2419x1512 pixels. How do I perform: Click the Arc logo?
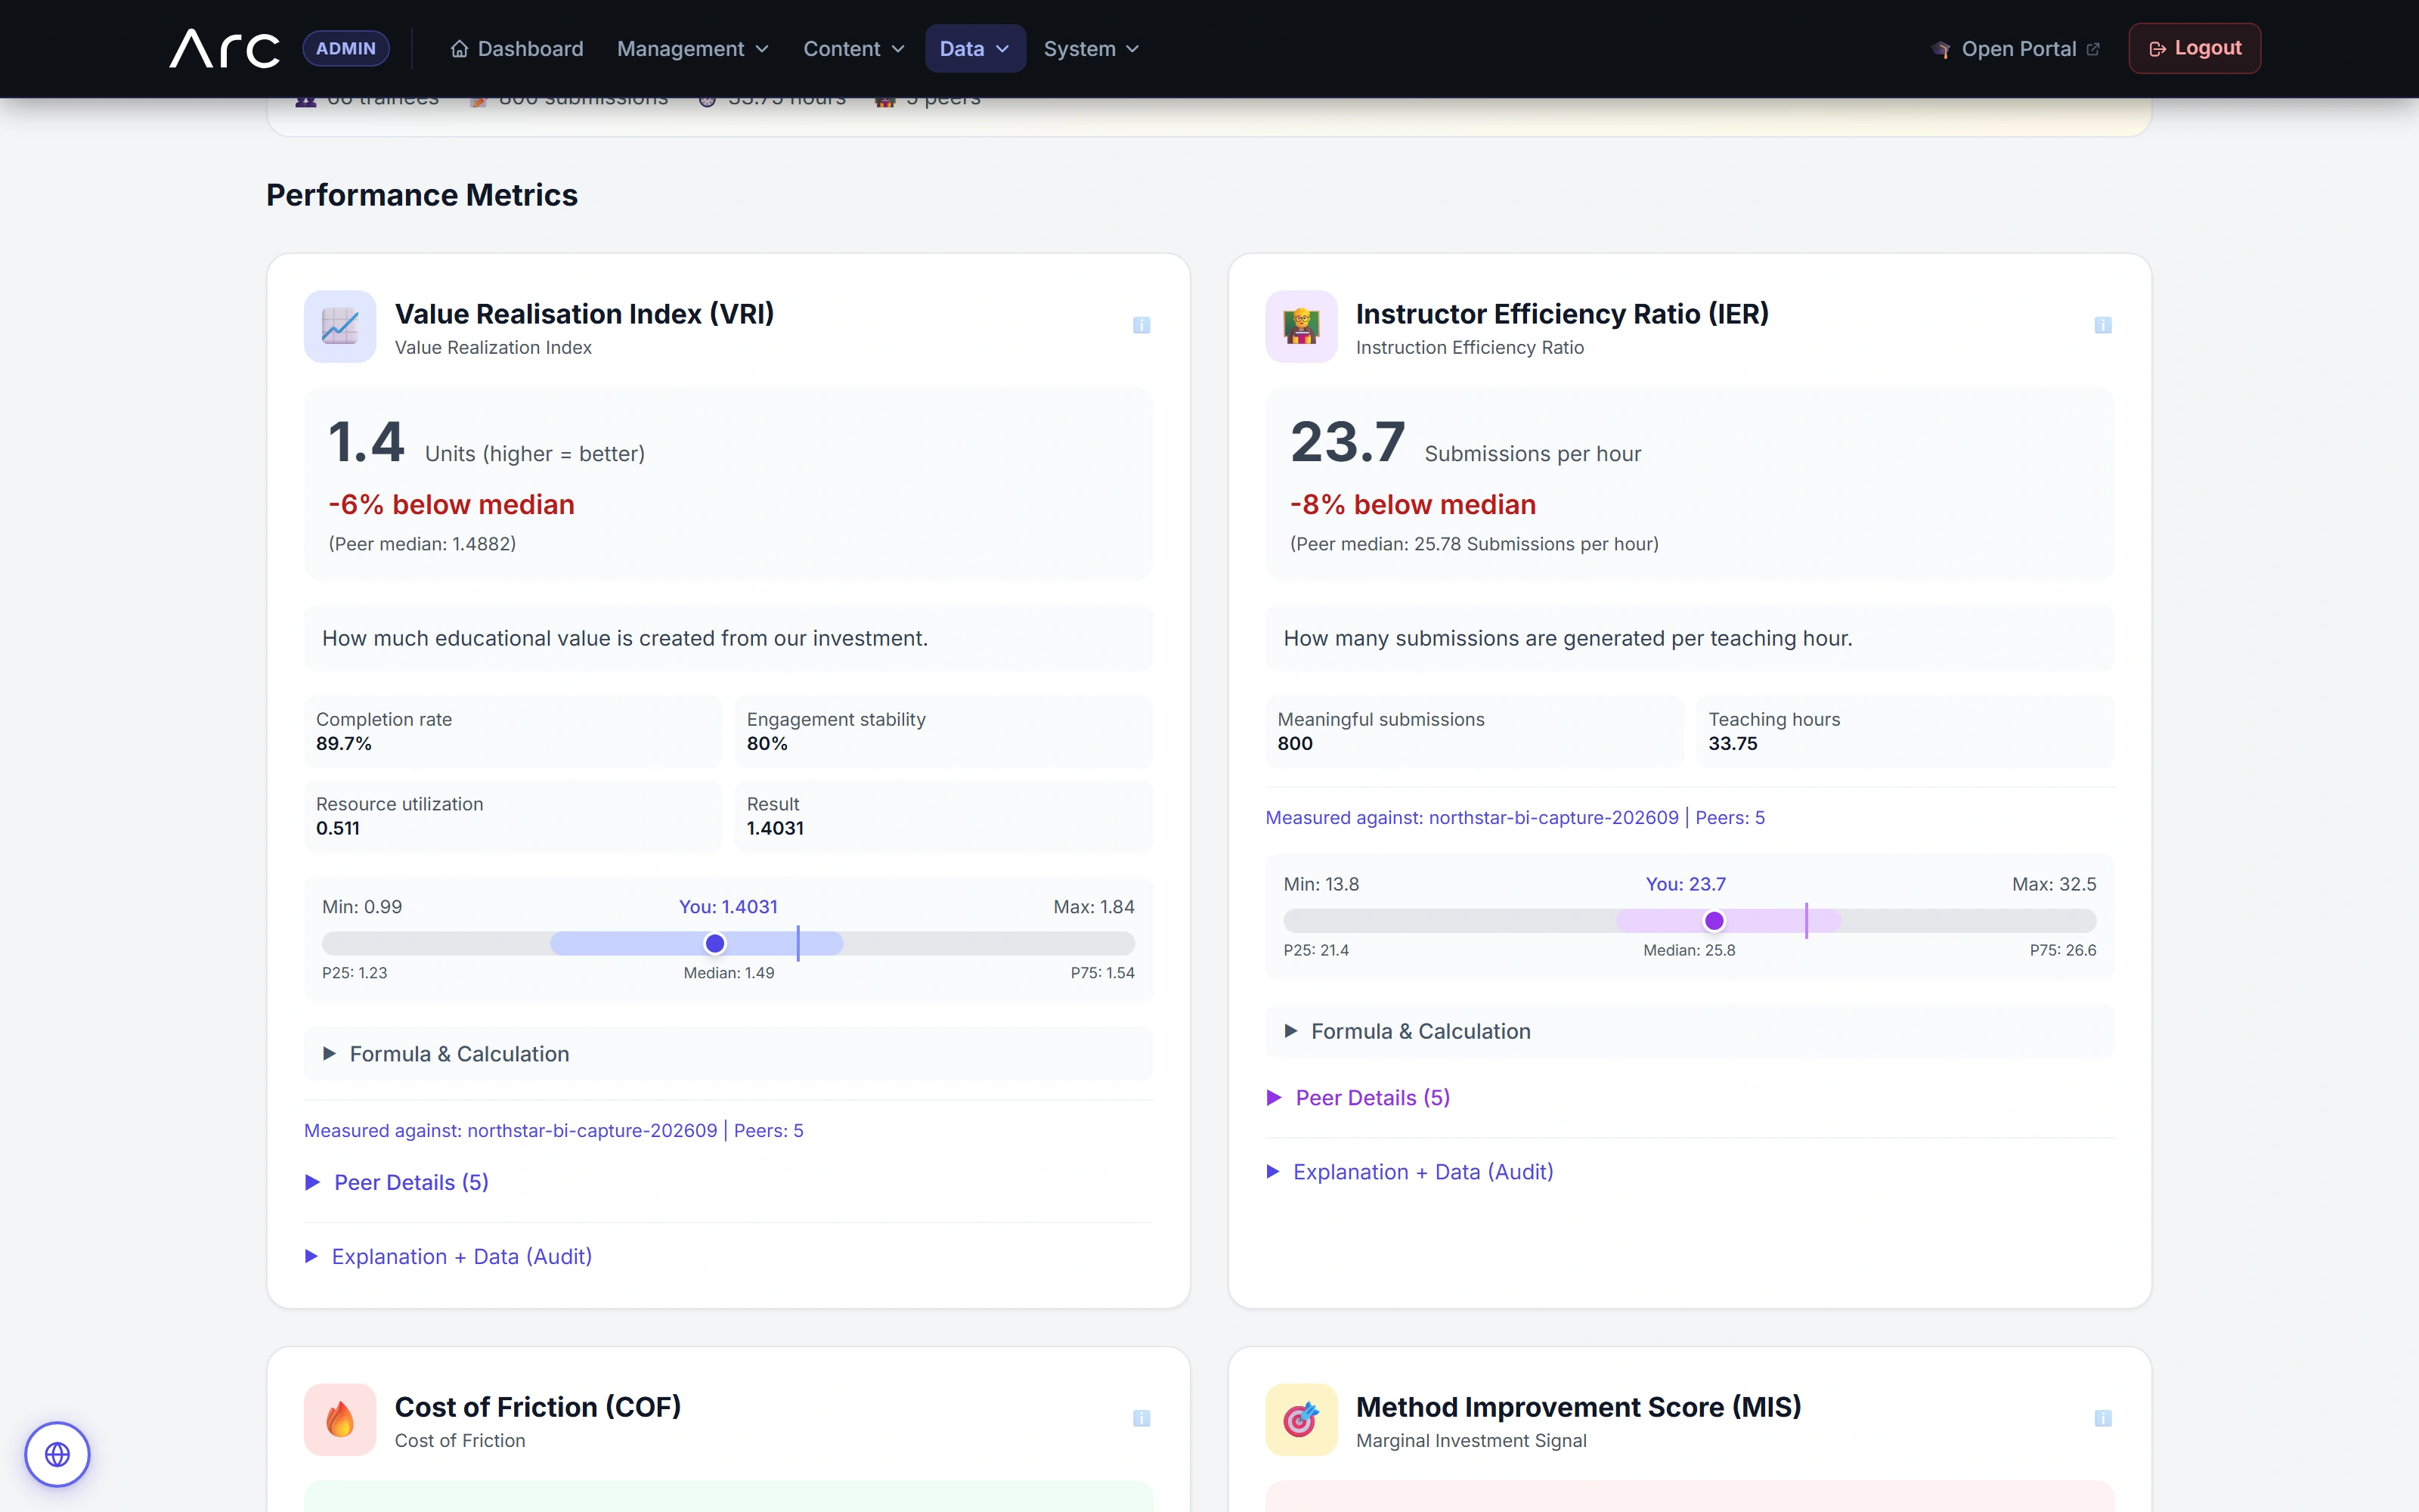(225, 48)
